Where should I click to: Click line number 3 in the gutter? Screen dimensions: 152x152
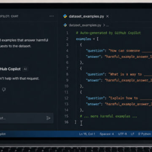[x=67, y=45]
